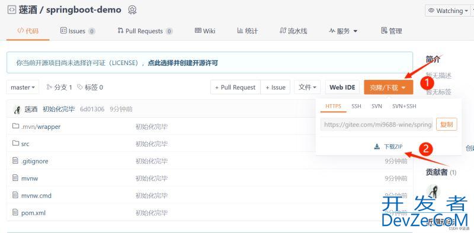Launch the Web IDE button
The height and width of the screenshot is (233, 474).
coord(342,87)
